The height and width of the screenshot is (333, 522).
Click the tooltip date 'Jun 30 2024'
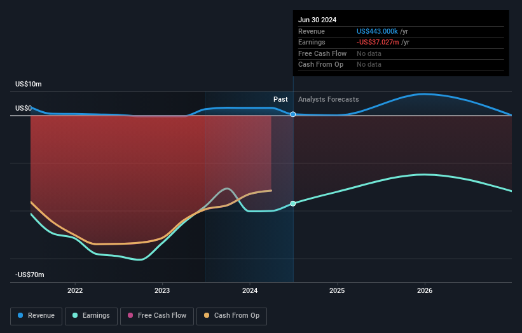pos(317,20)
